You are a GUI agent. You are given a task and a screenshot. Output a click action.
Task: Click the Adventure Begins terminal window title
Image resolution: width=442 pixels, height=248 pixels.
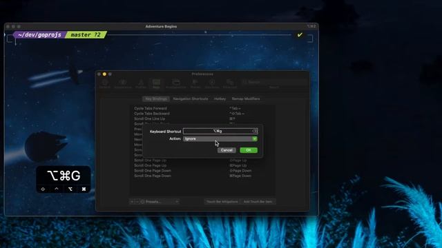pyautogui.click(x=161, y=26)
